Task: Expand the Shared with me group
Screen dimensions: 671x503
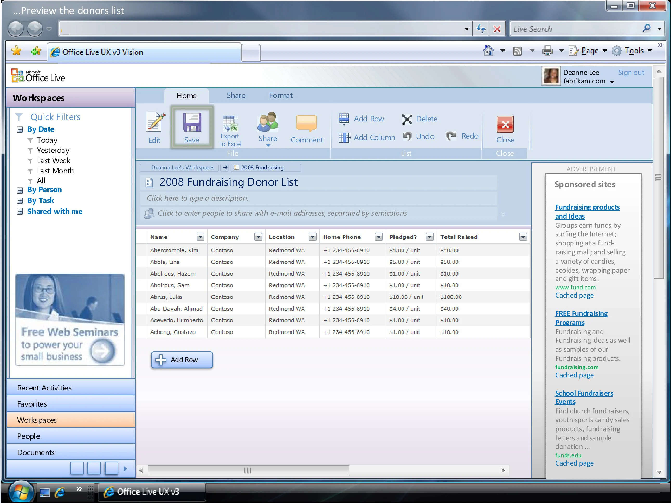Action: (x=20, y=211)
